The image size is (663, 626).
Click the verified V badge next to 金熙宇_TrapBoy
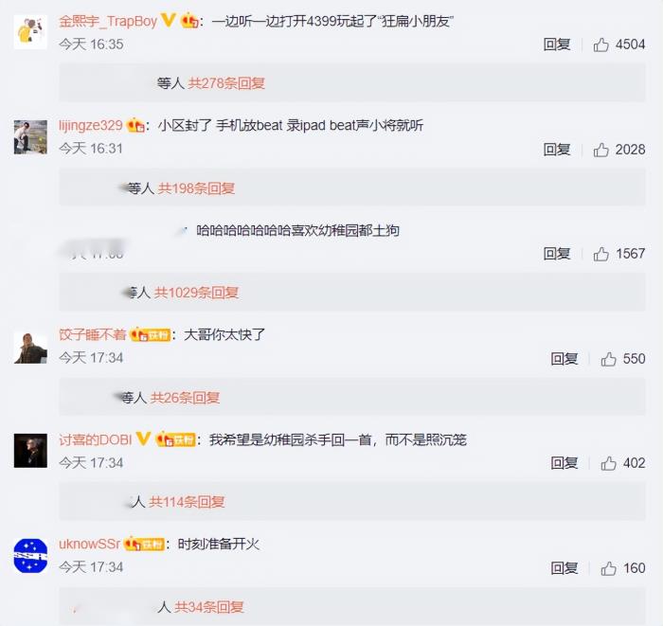pos(169,20)
